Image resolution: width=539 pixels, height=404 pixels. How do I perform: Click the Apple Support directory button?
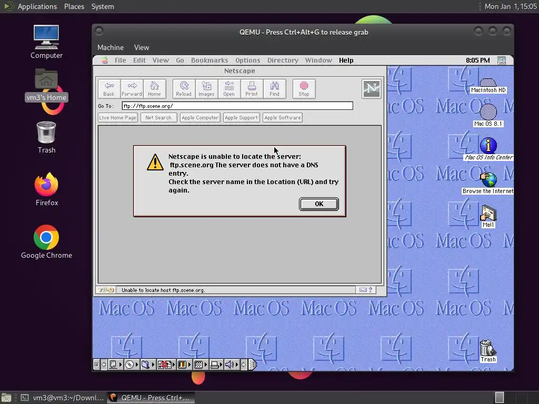click(x=241, y=117)
